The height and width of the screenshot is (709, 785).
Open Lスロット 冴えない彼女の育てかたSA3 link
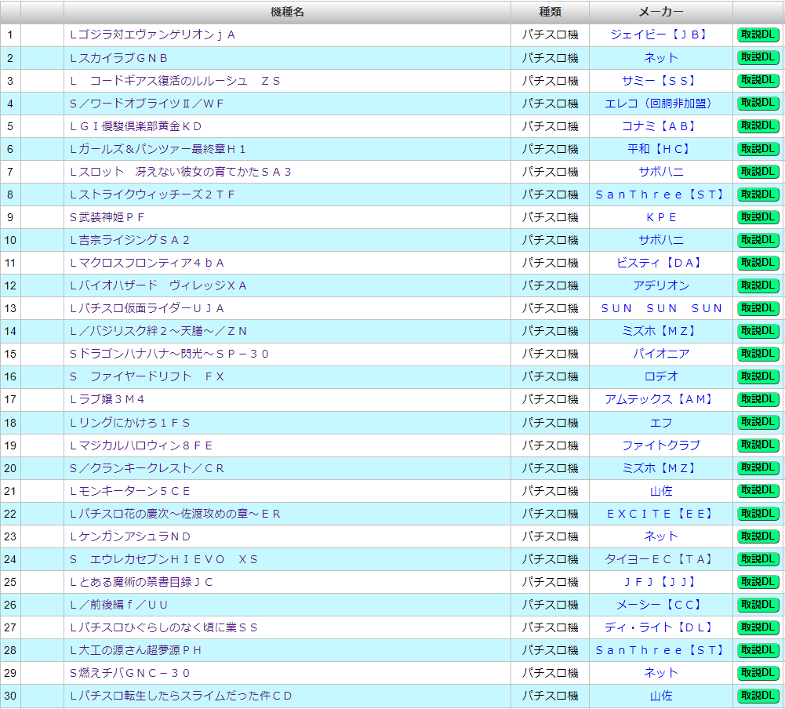[x=180, y=172]
